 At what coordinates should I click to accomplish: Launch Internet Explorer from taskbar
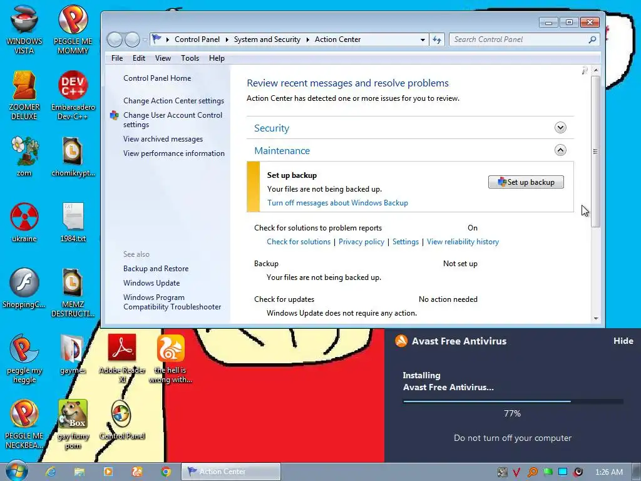point(51,472)
